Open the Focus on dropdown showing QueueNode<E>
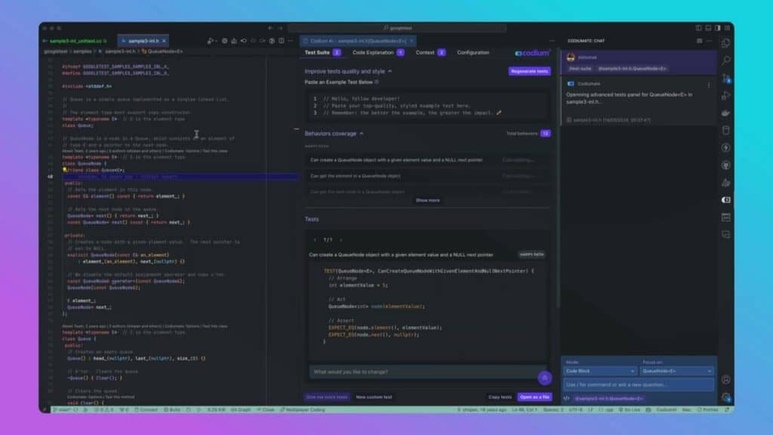This screenshot has width=773, height=435. pyautogui.click(x=676, y=371)
